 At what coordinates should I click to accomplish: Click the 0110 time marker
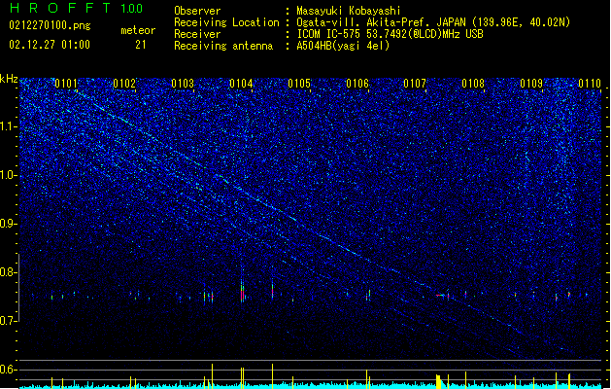point(590,84)
